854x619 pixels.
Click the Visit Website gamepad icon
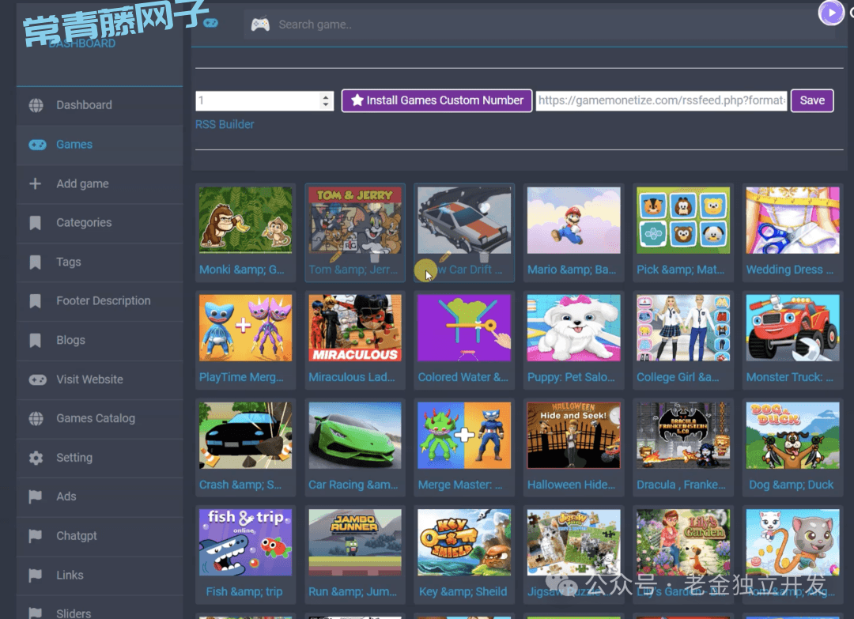click(37, 379)
